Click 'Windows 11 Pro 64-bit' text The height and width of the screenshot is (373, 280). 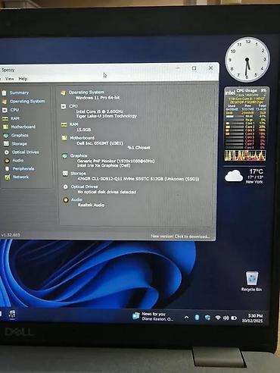(x=98, y=98)
